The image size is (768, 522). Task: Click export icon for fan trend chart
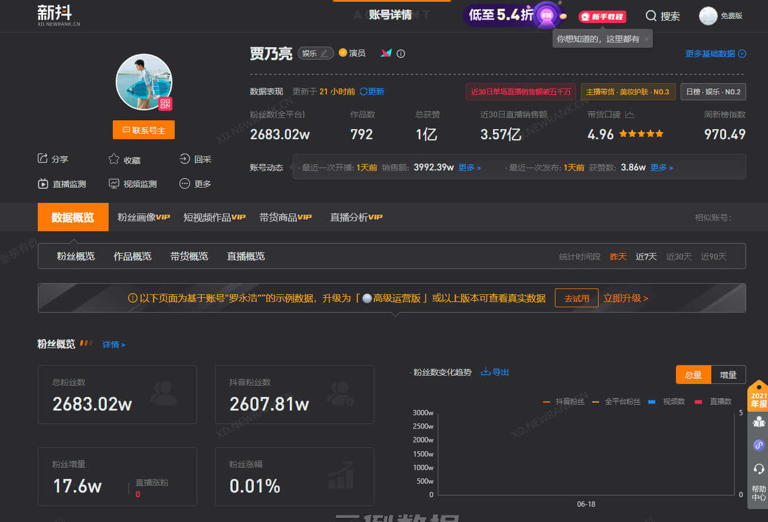click(486, 372)
